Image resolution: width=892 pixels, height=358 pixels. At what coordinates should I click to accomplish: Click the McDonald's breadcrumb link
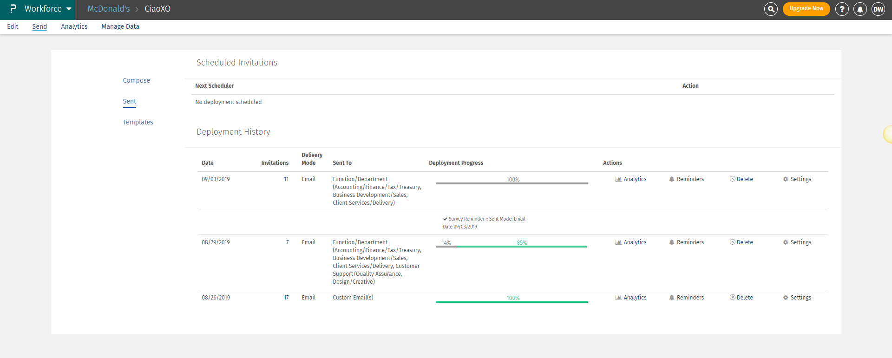pyautogui.click(x=109, y=9)
